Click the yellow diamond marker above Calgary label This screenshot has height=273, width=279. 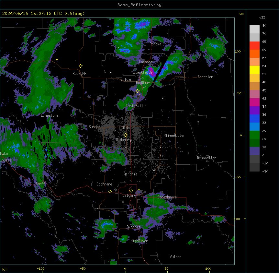tap(131, 191)
